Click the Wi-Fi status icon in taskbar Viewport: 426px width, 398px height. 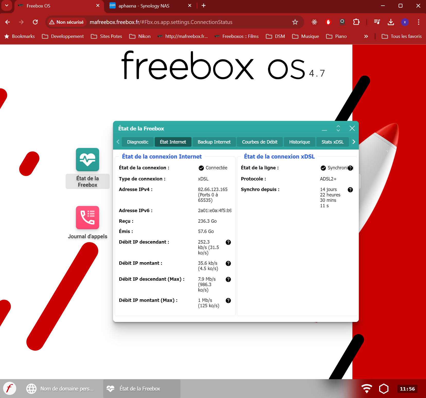[367, 388]
